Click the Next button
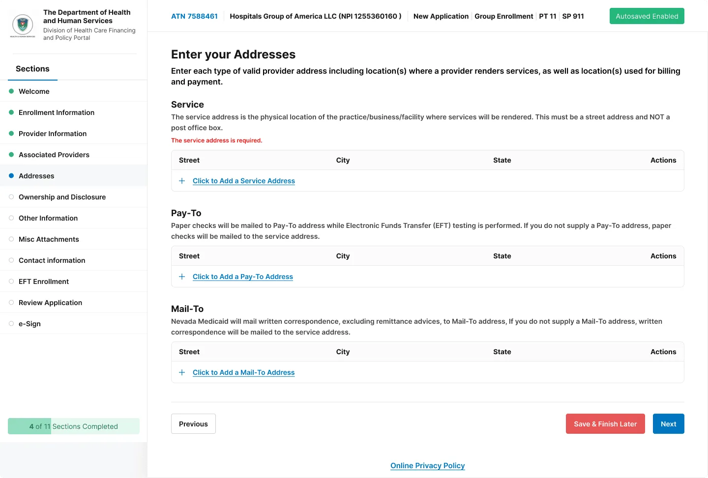The width and height of the screenshot is (708, 478). [x=669, y=424]
